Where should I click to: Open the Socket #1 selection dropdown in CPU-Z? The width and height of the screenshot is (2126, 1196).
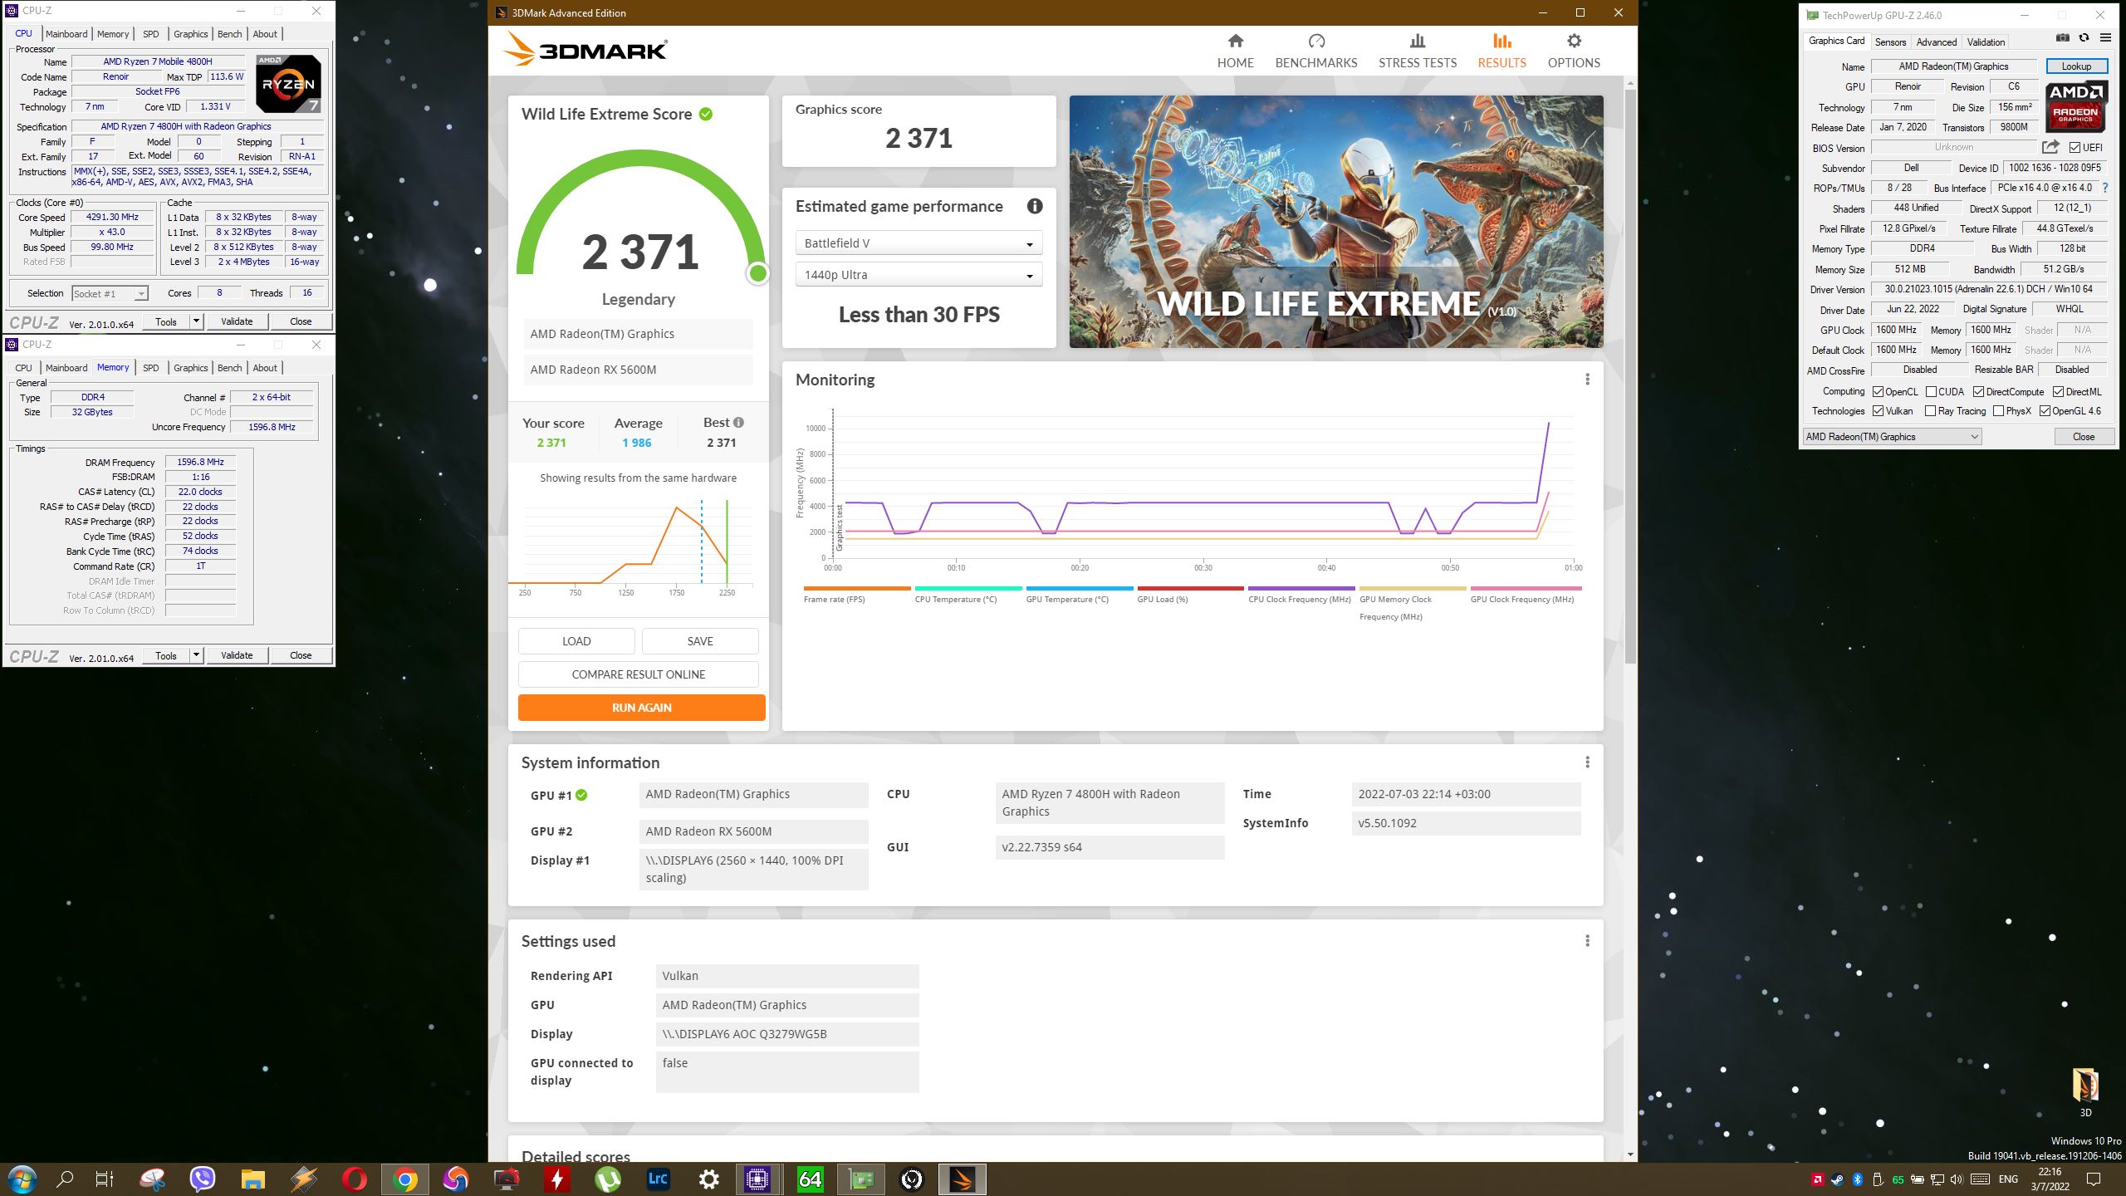point(110,293)
